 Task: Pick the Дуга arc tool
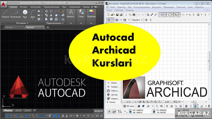click(x=33, y=13)
